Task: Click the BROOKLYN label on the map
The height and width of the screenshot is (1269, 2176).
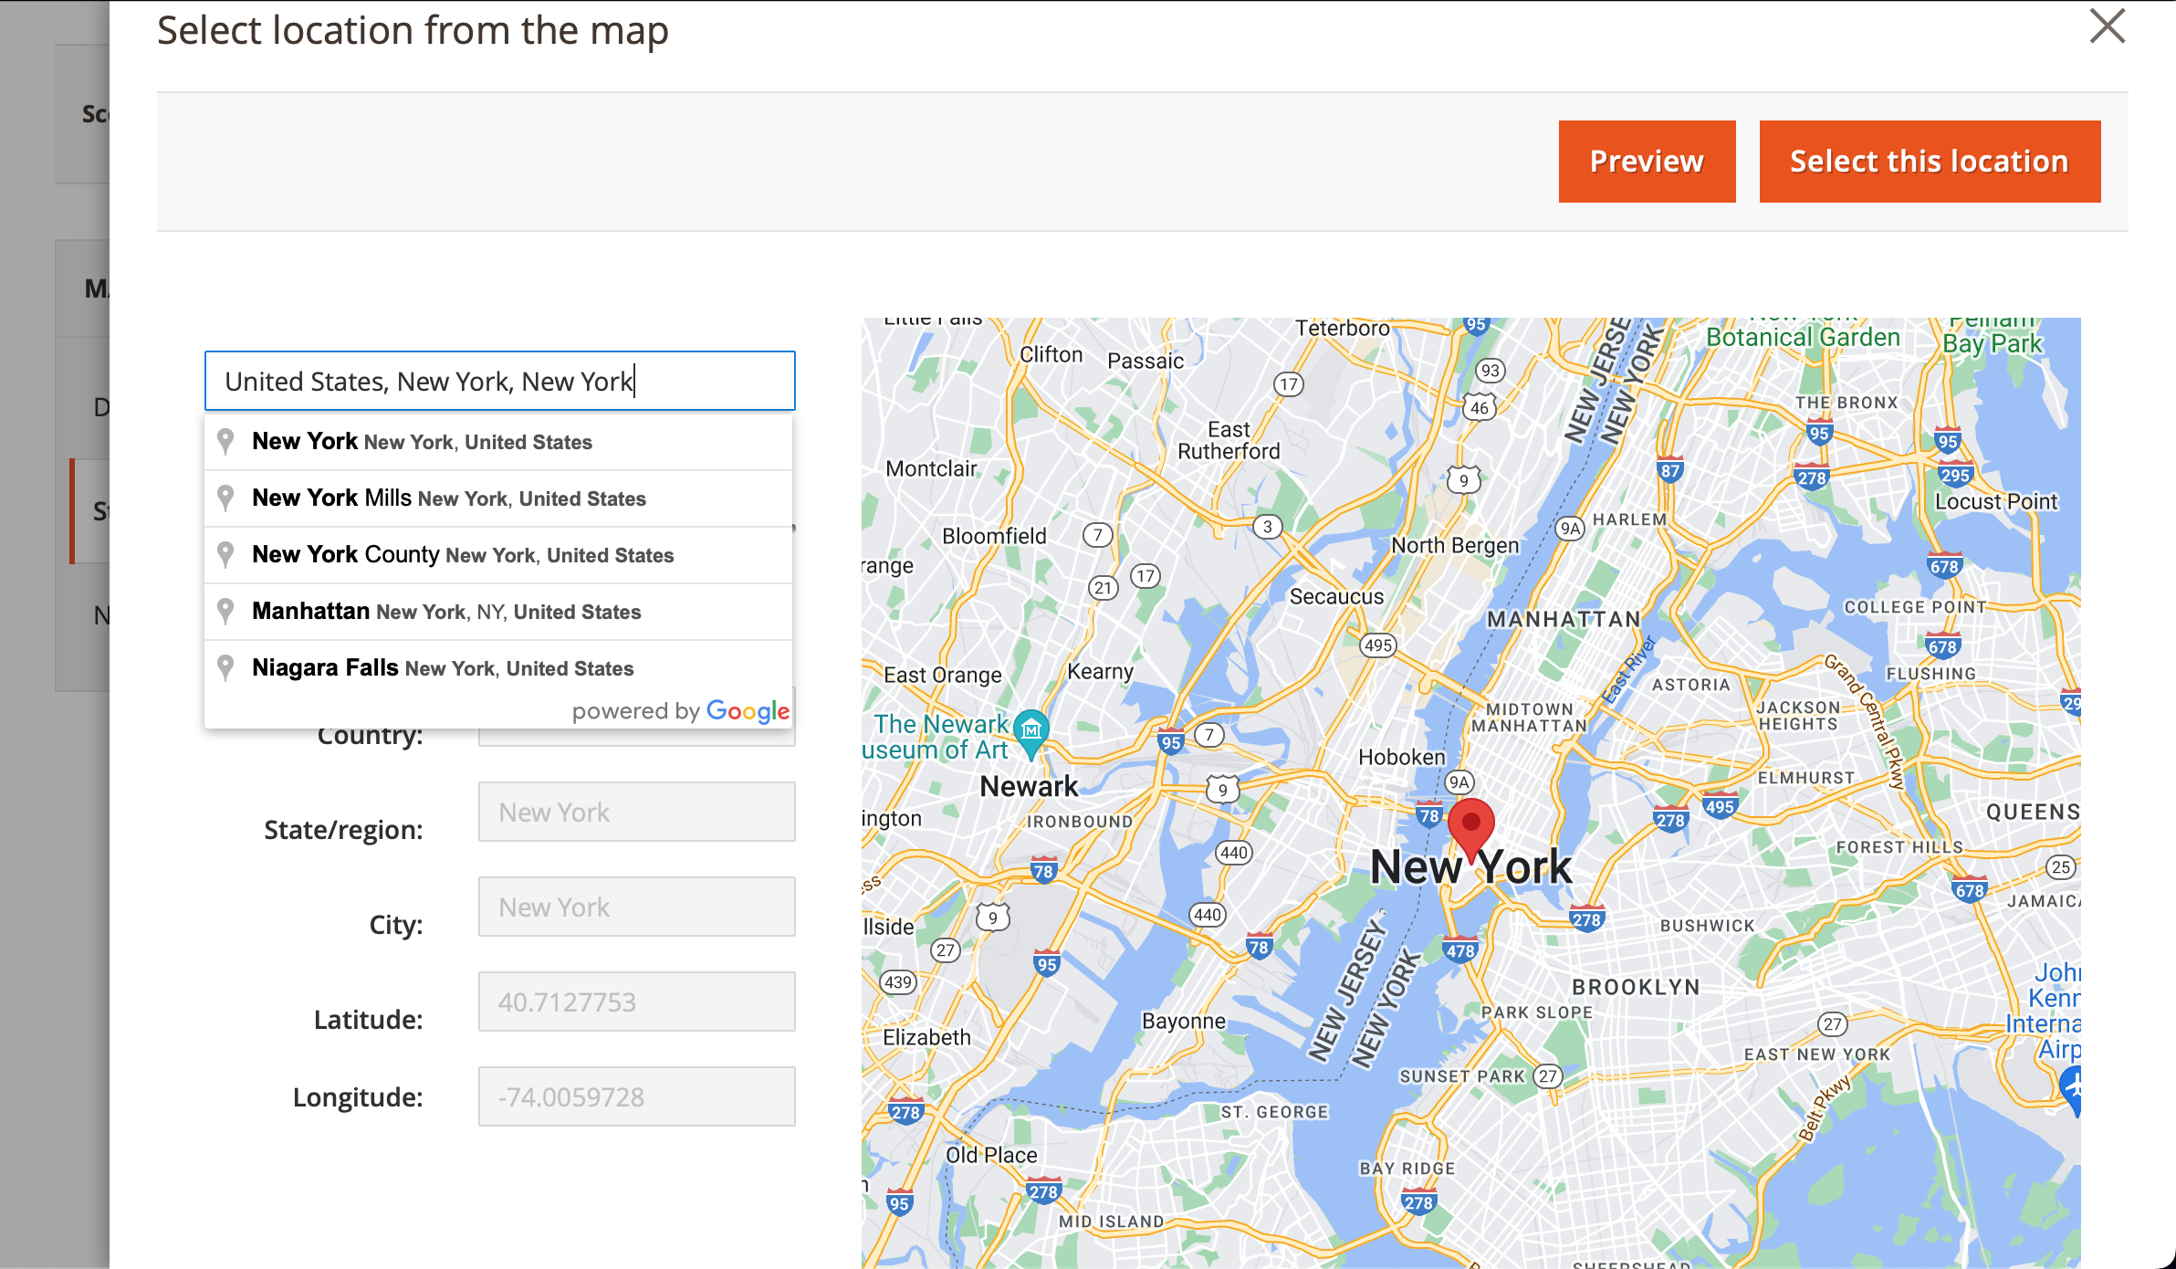Action: click(x=1637, y=987)
